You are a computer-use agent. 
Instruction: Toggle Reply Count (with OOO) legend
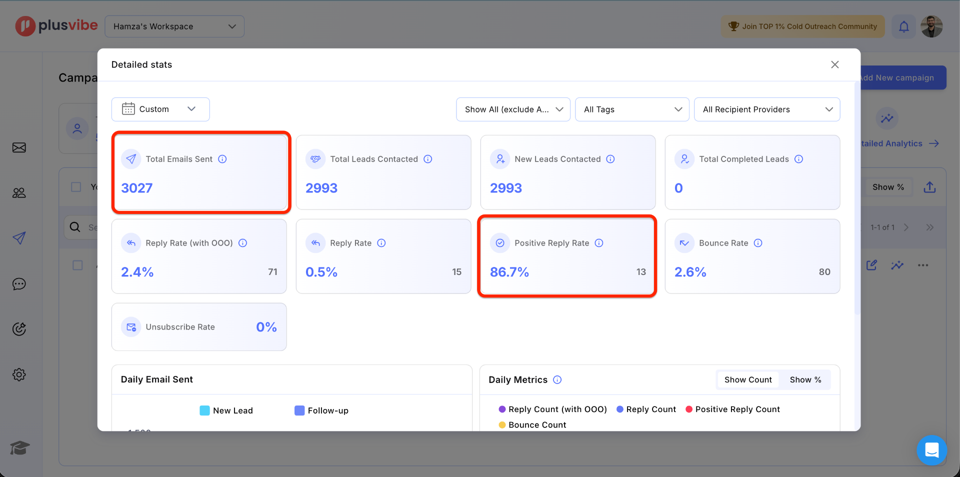[x=552, y=409]
